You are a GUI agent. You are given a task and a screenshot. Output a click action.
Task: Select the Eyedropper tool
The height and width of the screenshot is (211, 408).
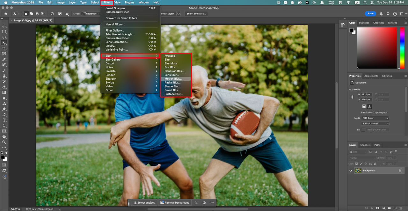(4, 60)
